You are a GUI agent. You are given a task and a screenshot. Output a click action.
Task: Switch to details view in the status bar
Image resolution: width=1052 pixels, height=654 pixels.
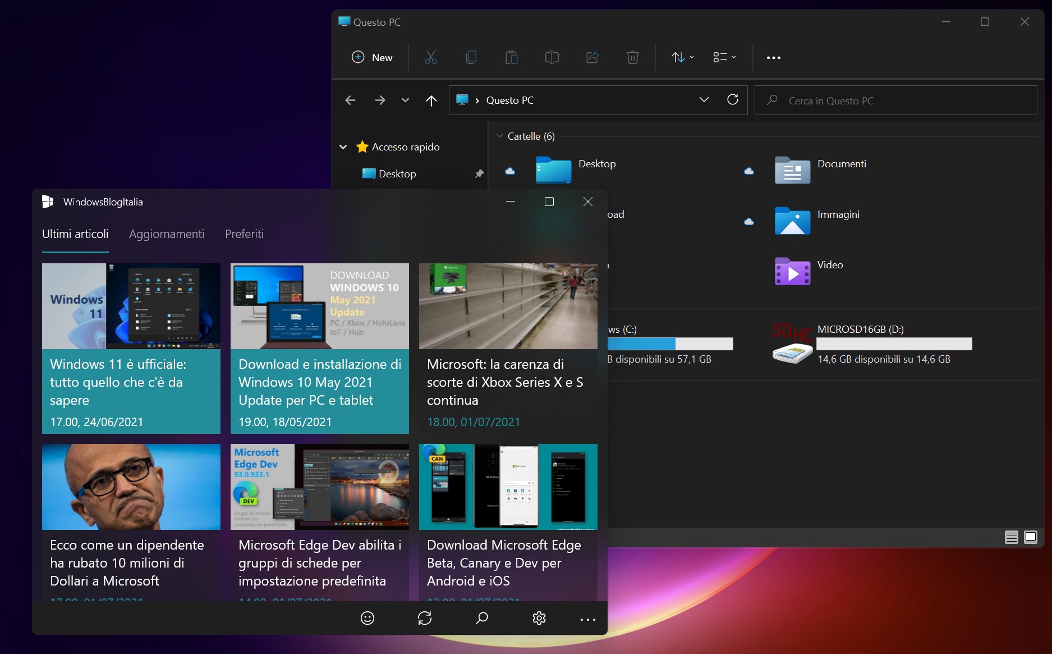click(x=1011, y=537)
